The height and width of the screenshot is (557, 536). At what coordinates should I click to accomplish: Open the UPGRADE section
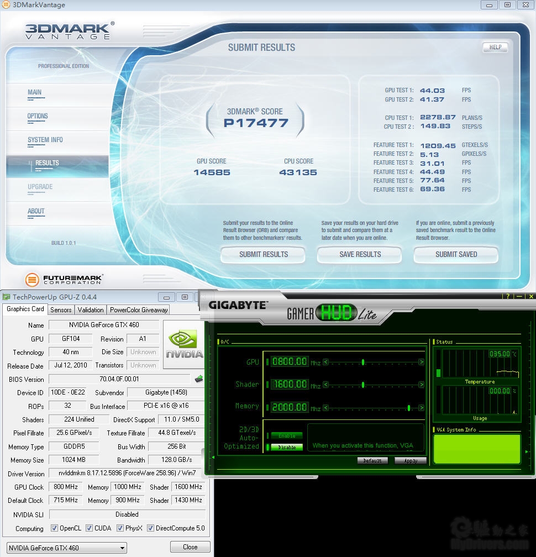click(x=40, y=187)
